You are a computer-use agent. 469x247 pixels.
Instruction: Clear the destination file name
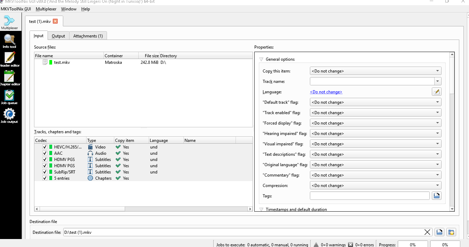click(428, 232)
